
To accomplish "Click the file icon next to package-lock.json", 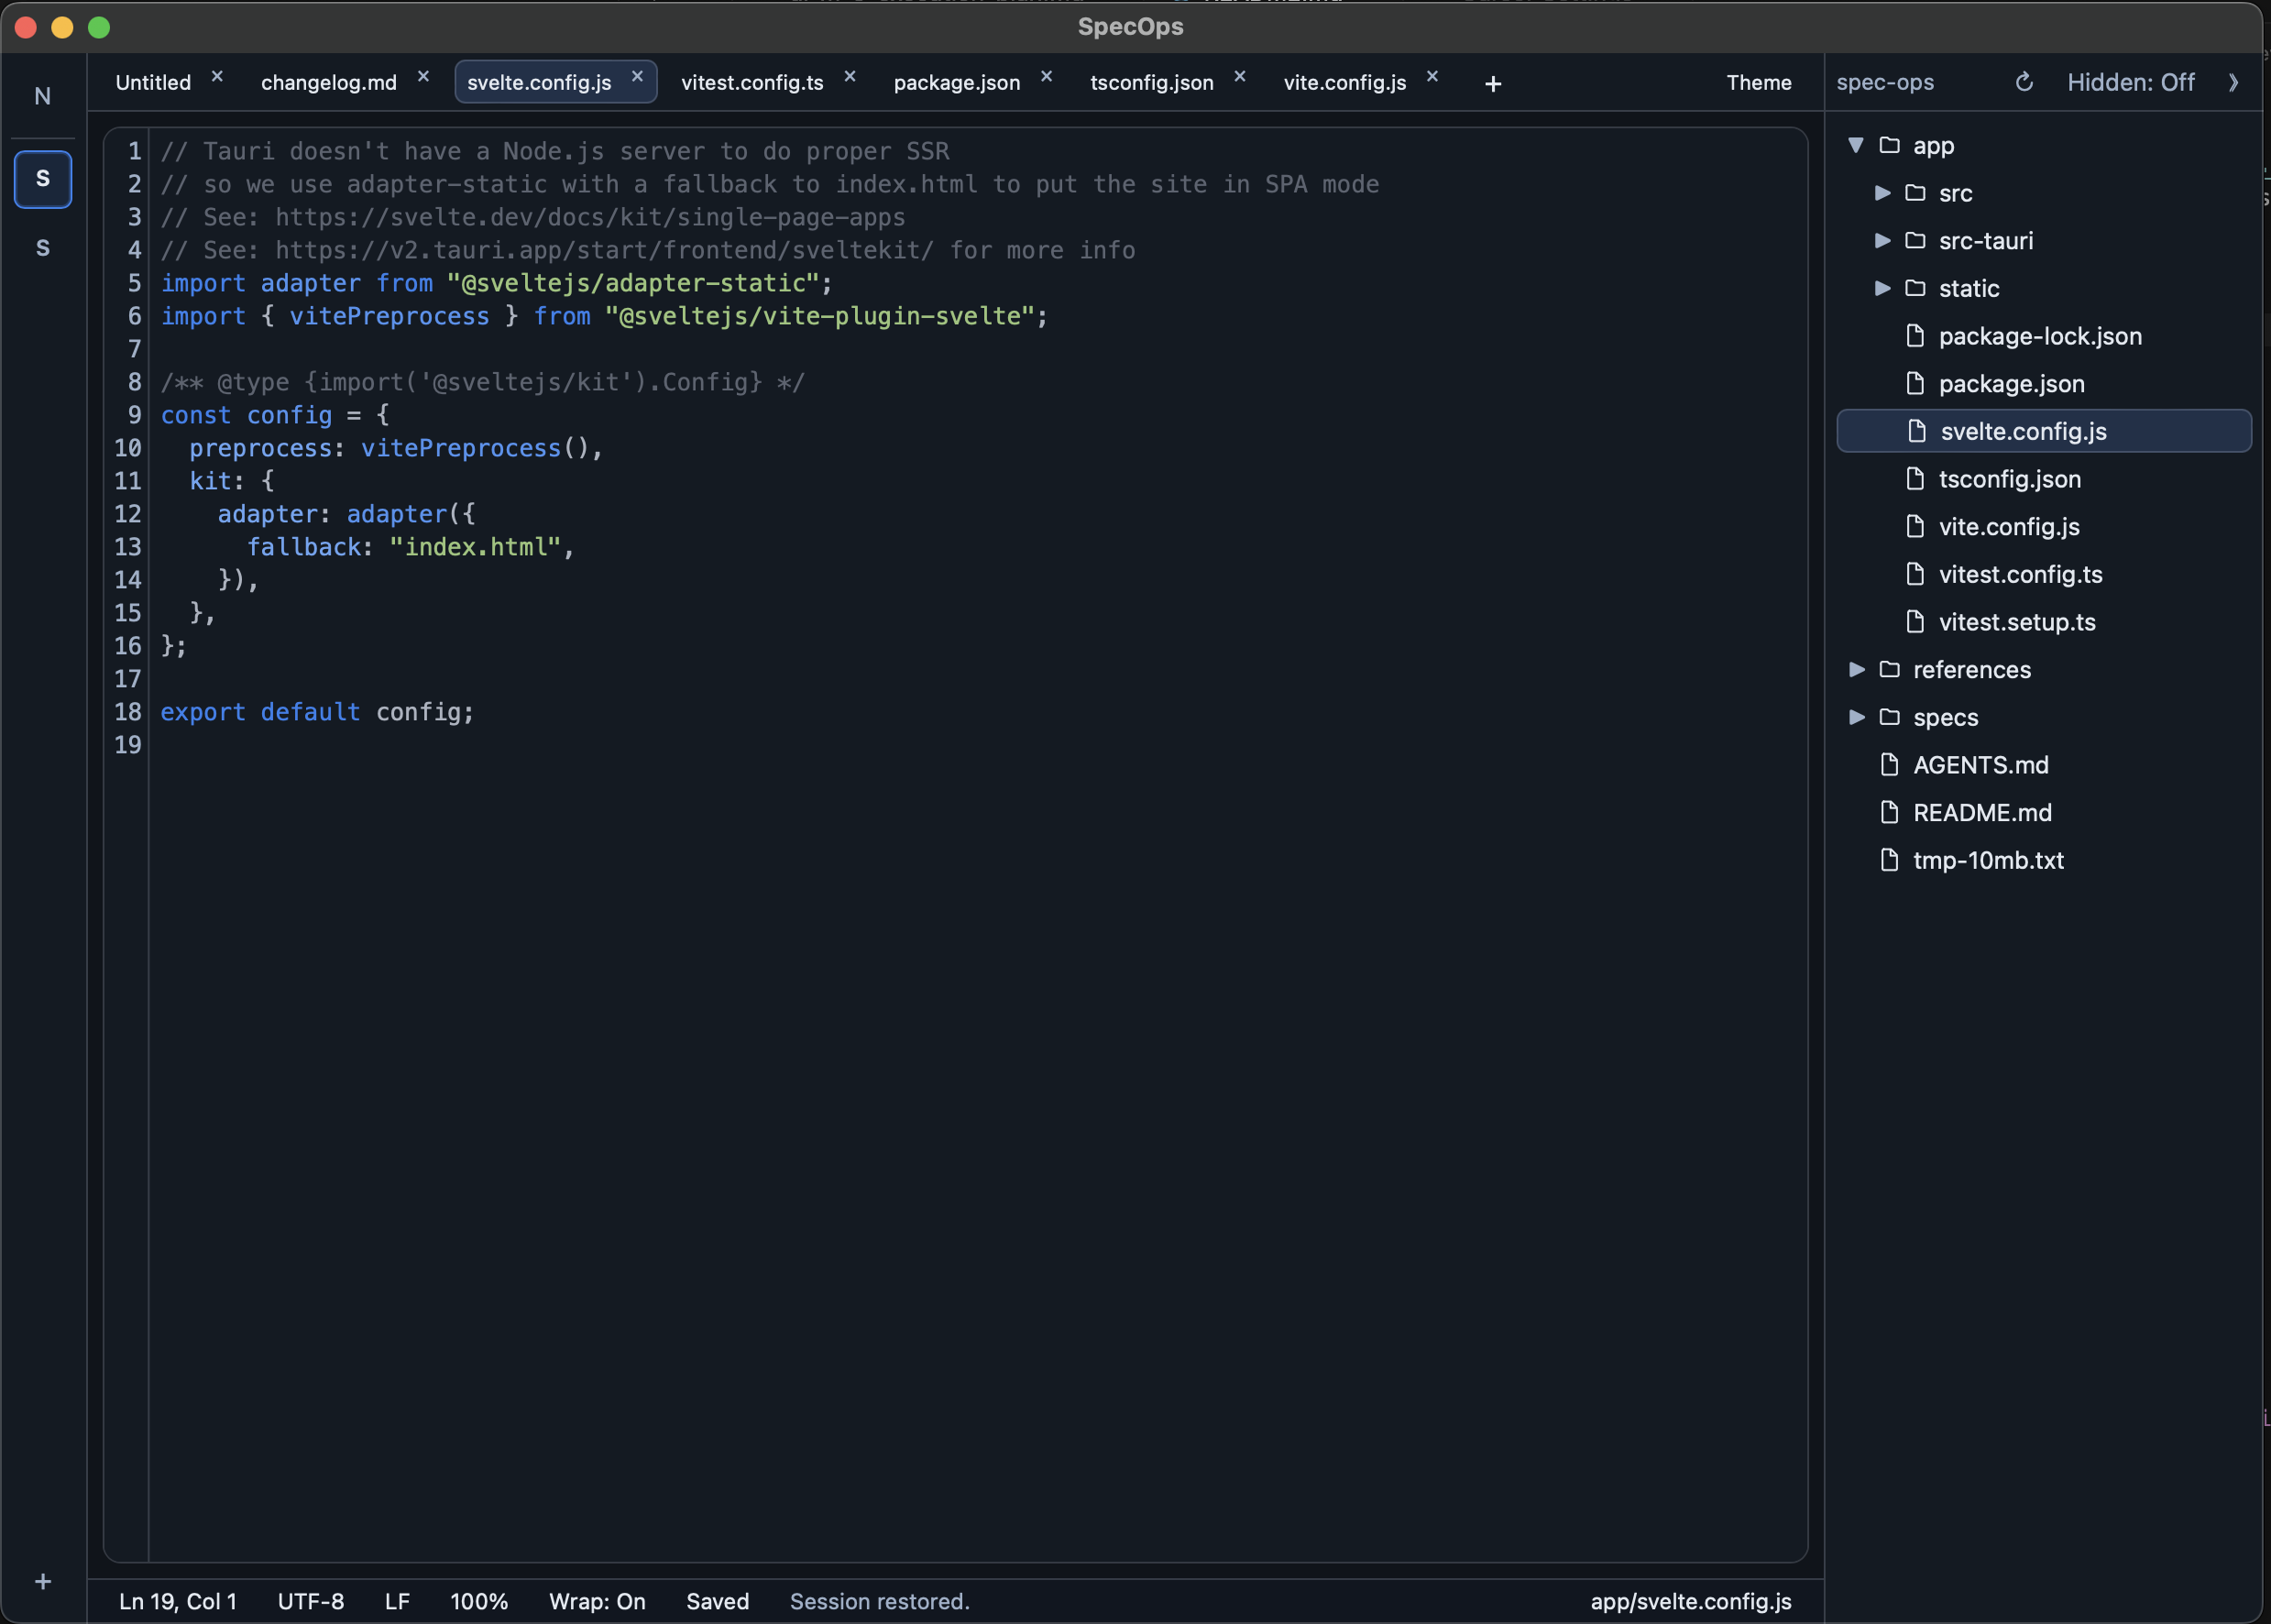I will (1915, 335).
